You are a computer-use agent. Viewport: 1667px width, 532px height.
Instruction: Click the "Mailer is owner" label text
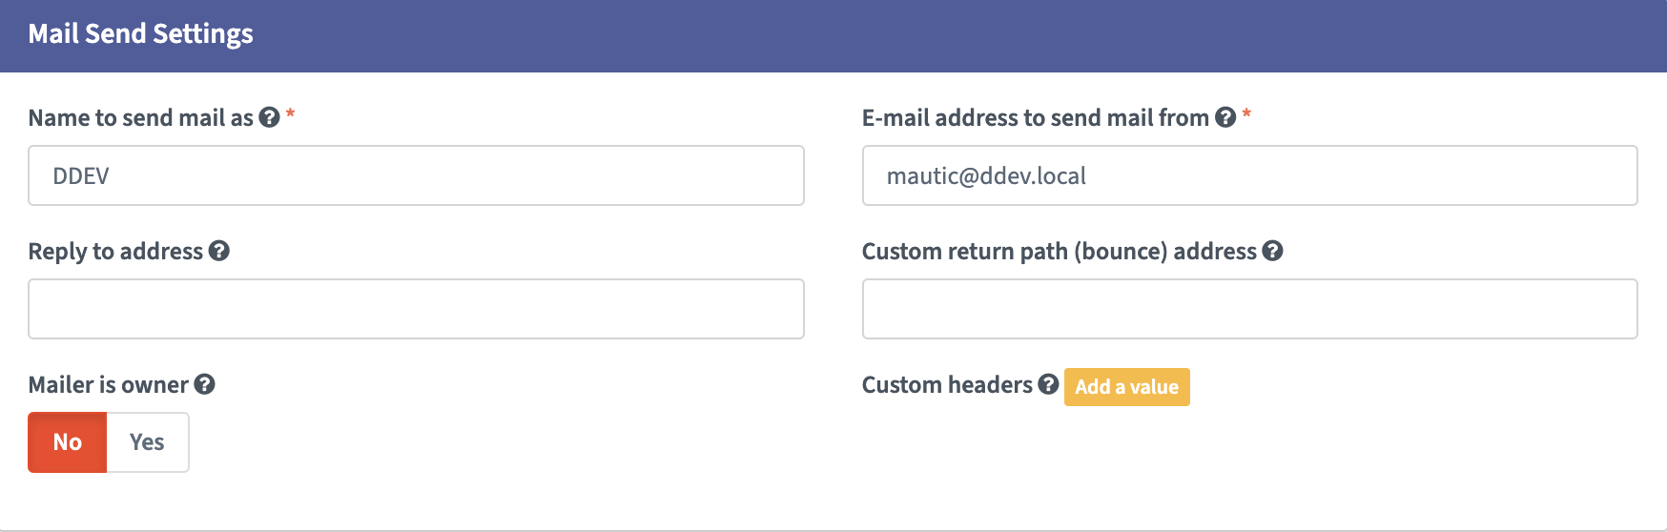click(108, 384)
